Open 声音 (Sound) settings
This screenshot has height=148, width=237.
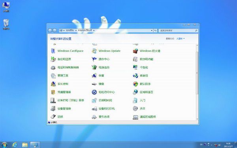pyautogui.click(x=139, y=108)
